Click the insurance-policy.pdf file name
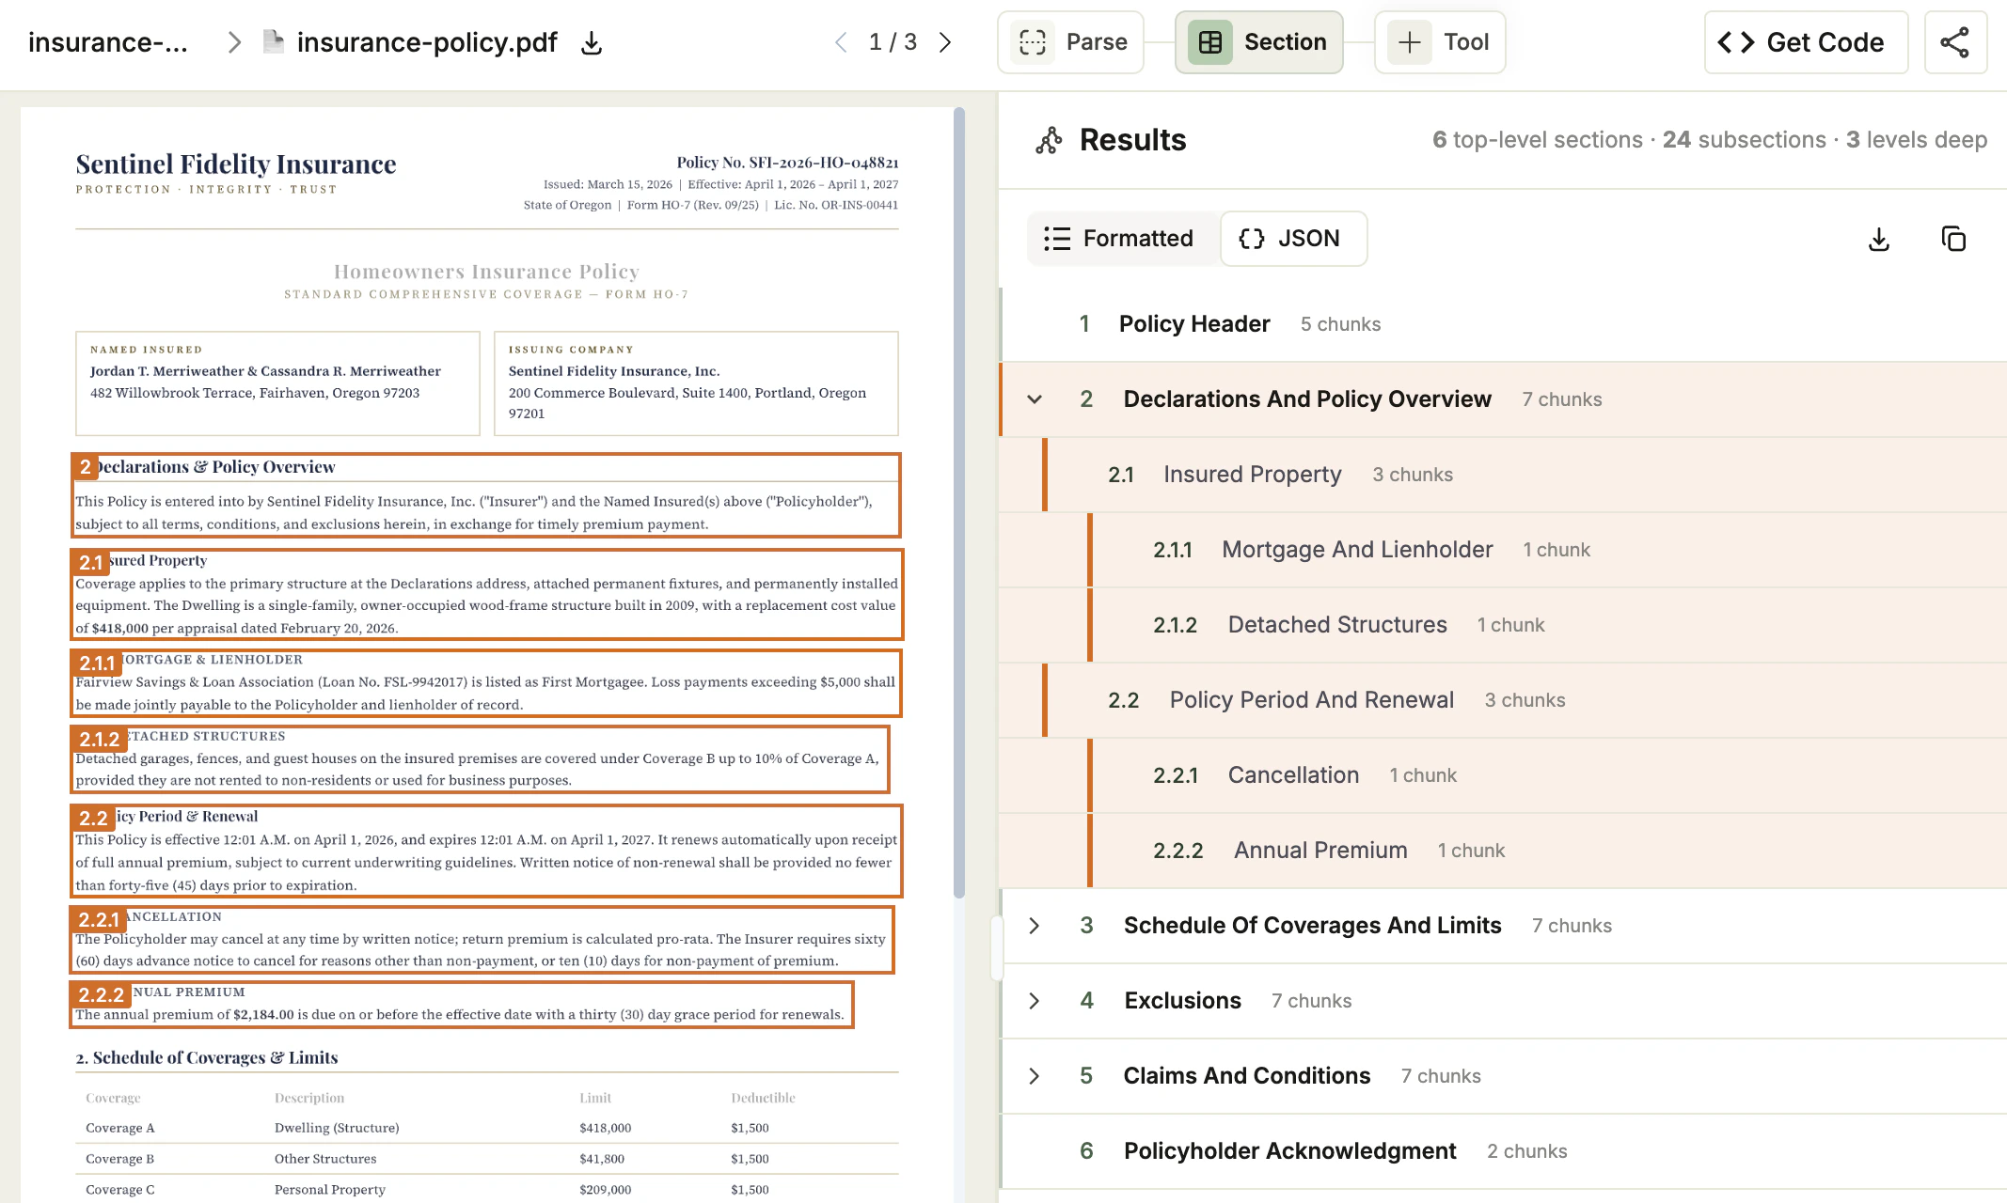This screenshot has width=2007, height=1203. [427, 42]
